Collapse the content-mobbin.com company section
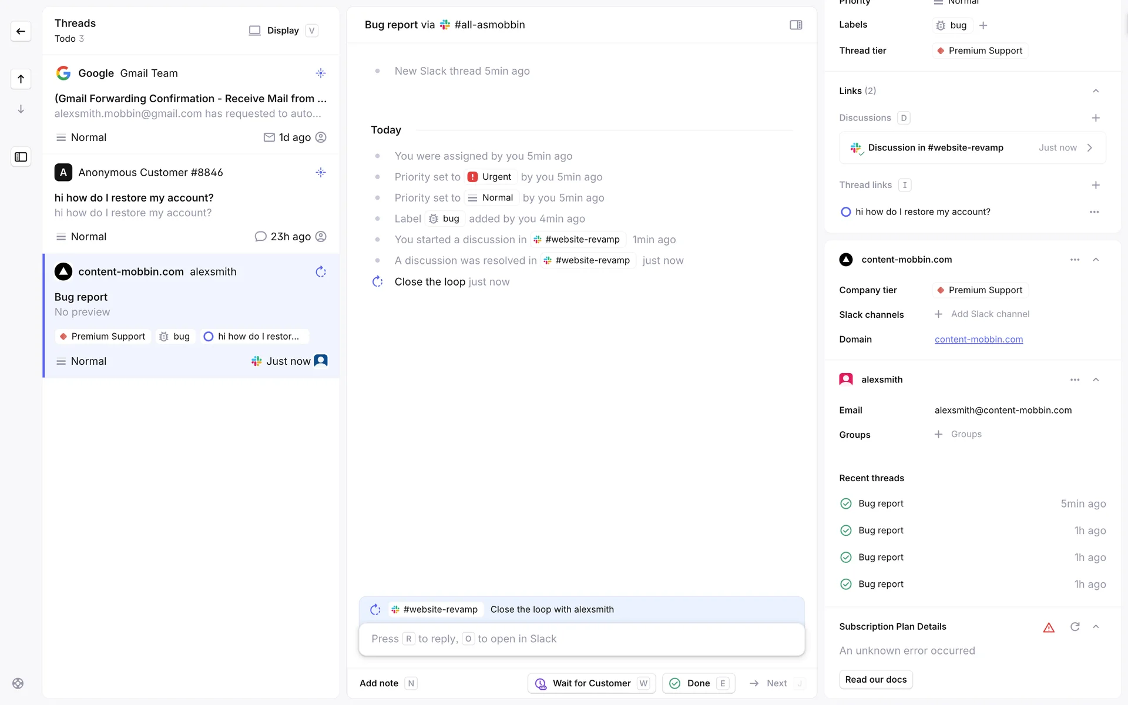The height and width of the screenshot is (705, 1128). (x=1095, y=260)
